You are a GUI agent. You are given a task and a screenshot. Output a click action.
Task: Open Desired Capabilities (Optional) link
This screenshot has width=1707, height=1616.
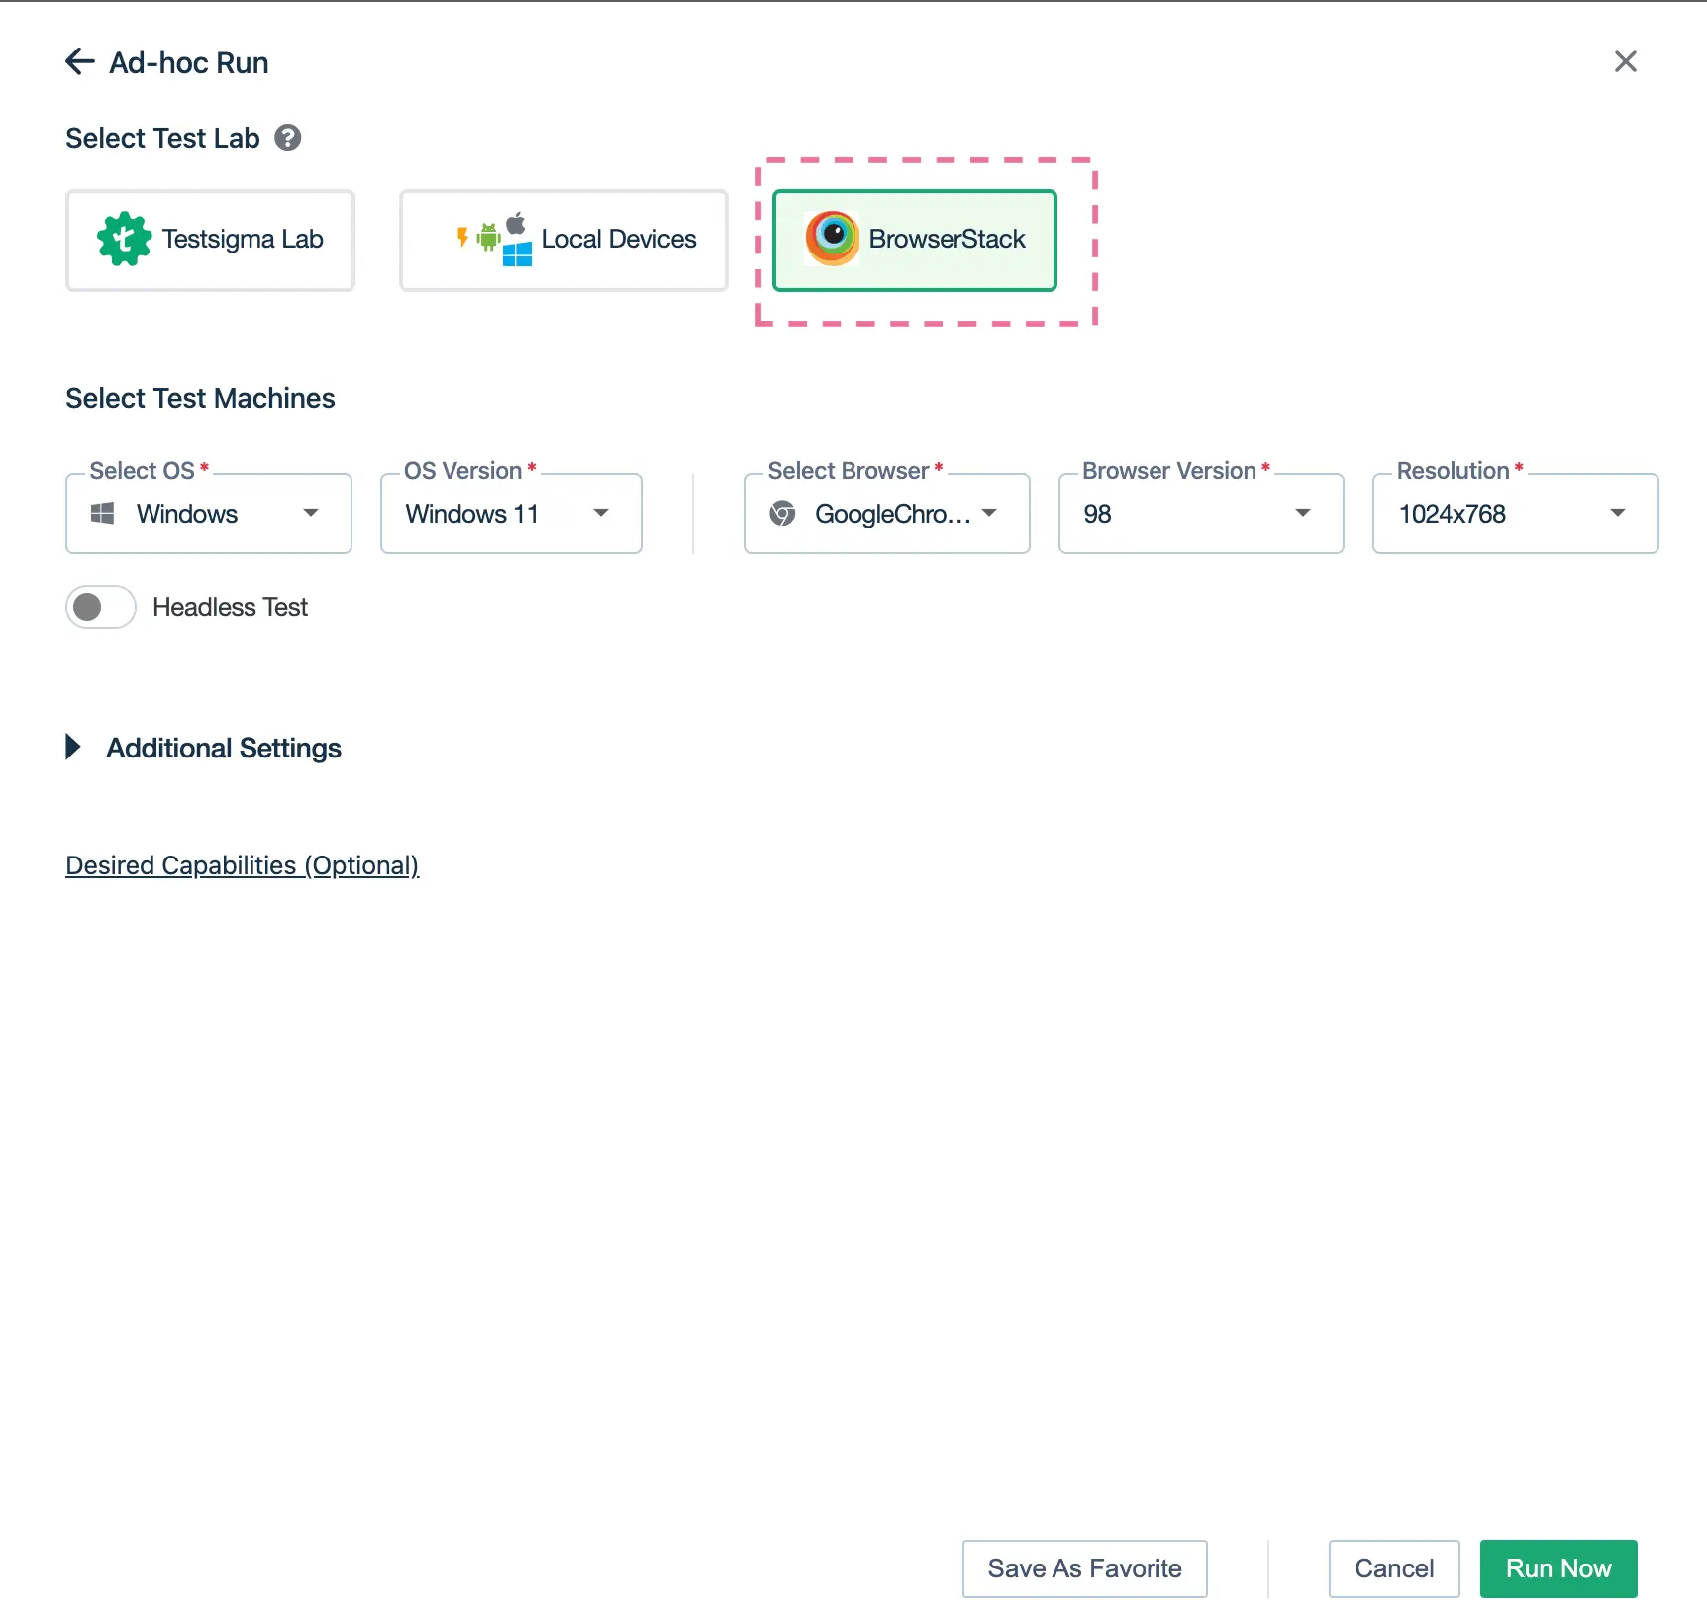point(242,865)
